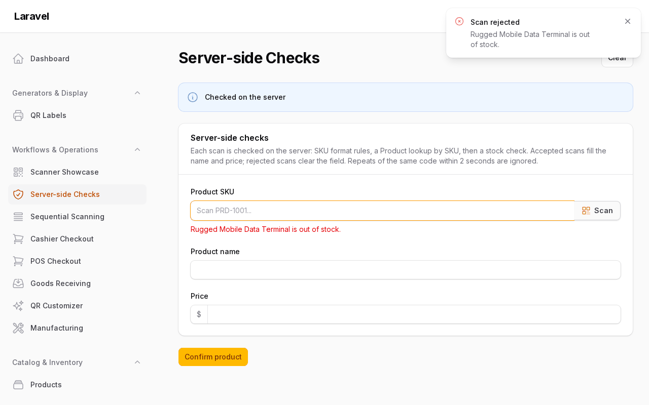
Task: Open the Dashboard page
Action: coord(77,59)
